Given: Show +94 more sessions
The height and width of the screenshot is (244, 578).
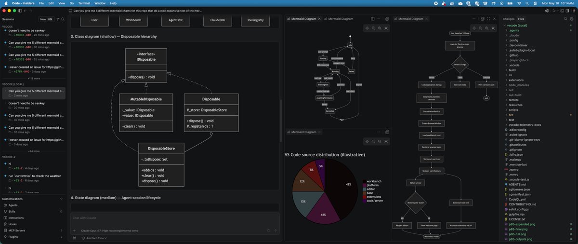Looking at the screenshot, I should coord(34,151).
